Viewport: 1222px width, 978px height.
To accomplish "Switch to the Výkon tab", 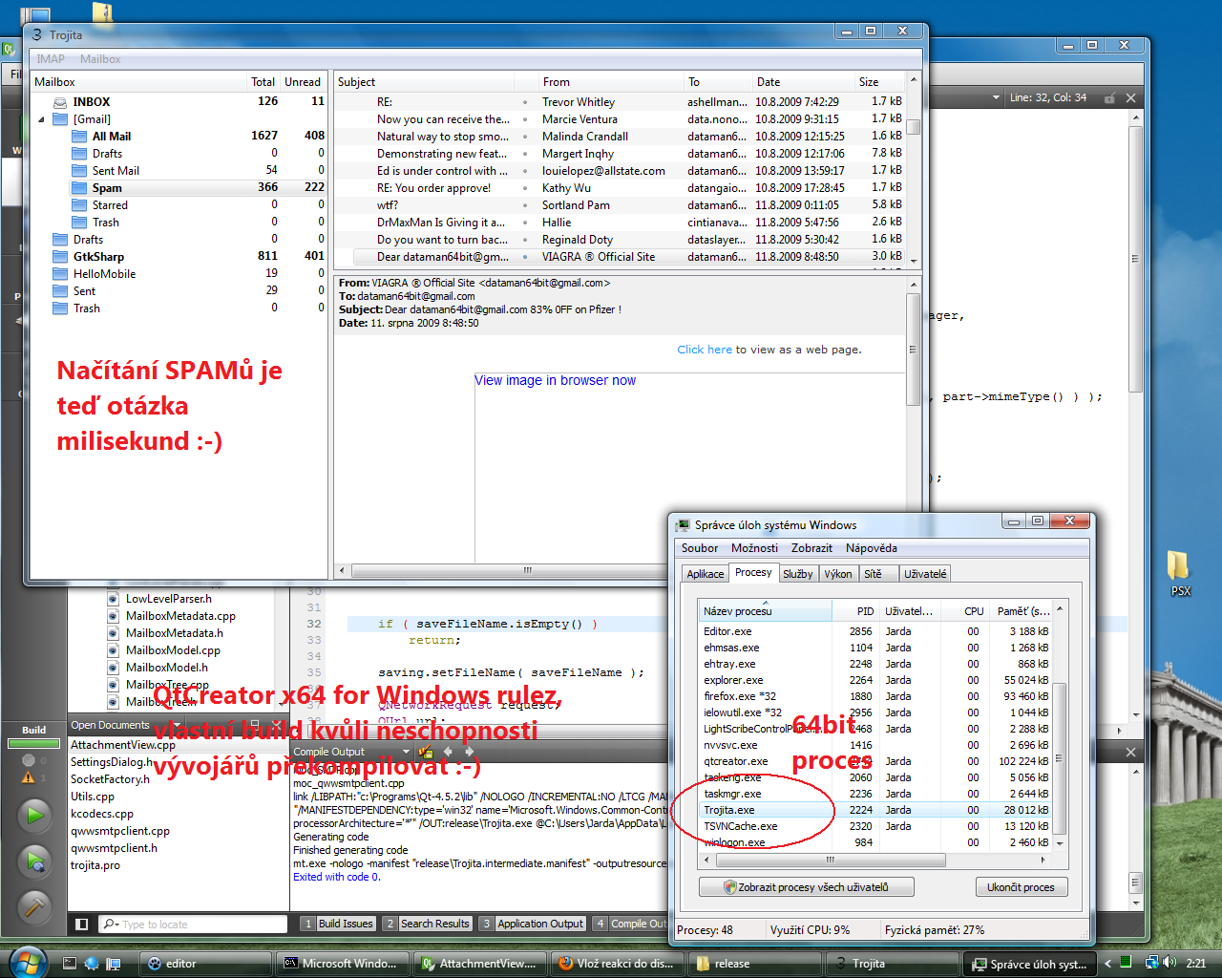I will [x=838, y=574].
